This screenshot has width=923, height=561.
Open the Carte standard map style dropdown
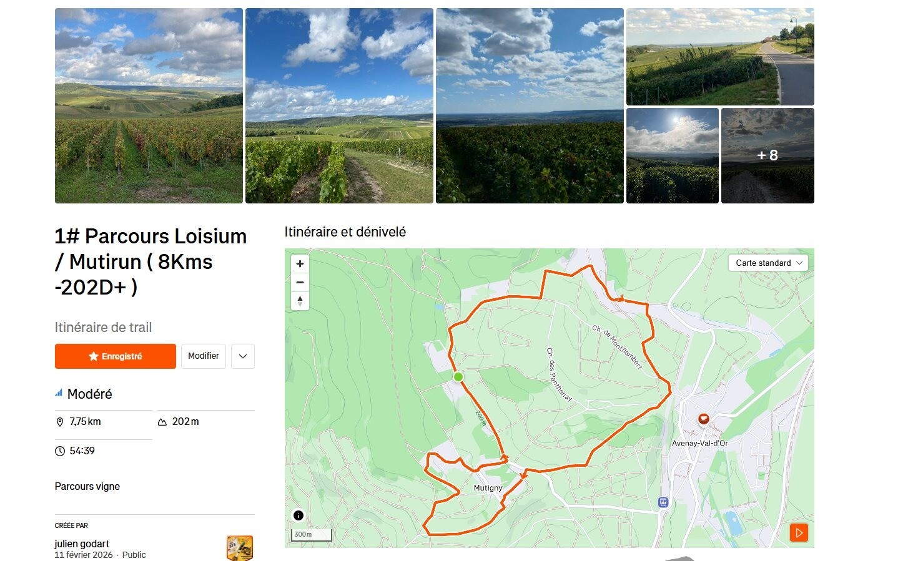[768, 263]
